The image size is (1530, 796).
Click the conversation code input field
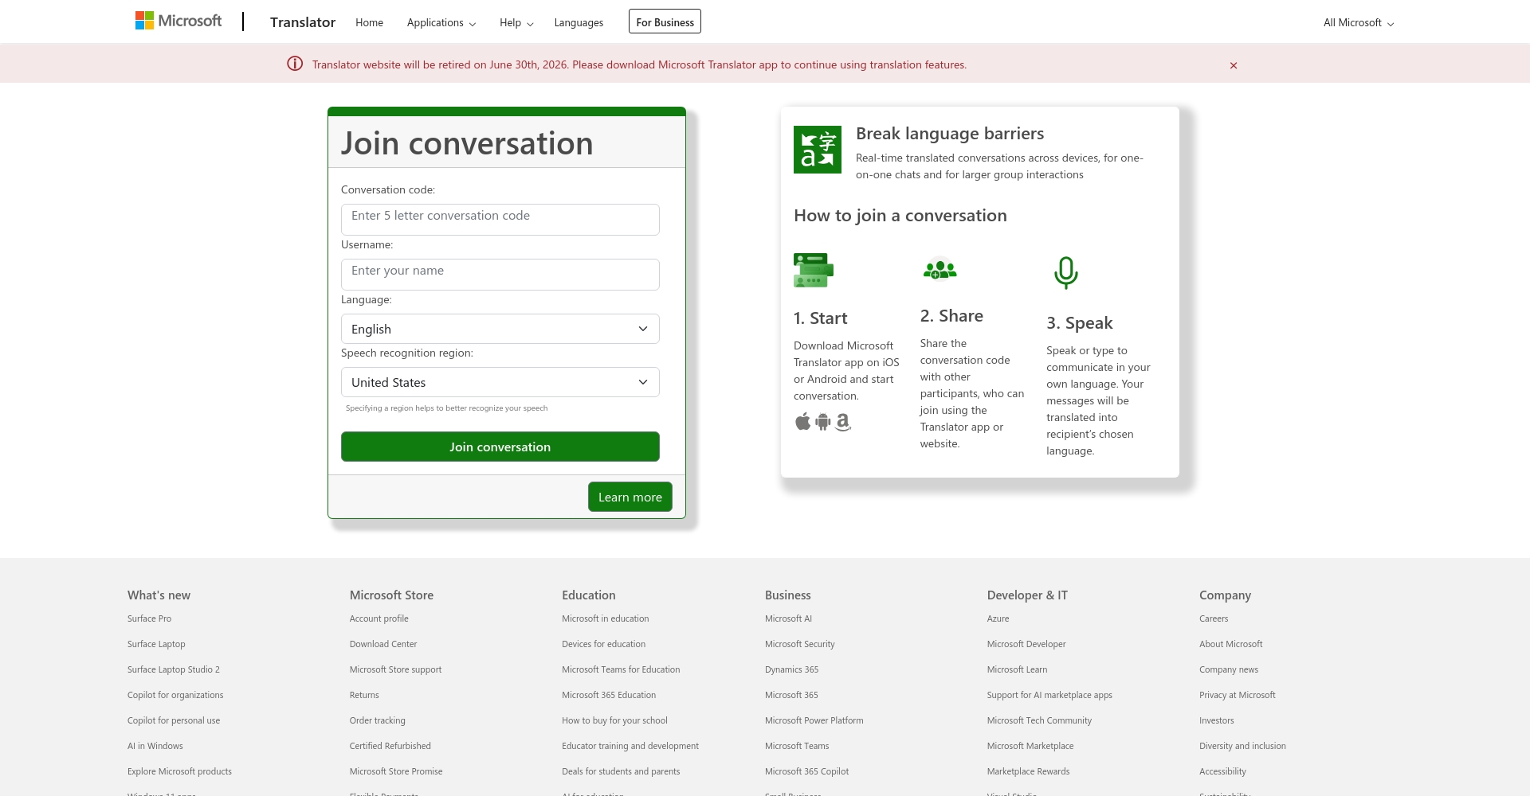click(500, 220)
